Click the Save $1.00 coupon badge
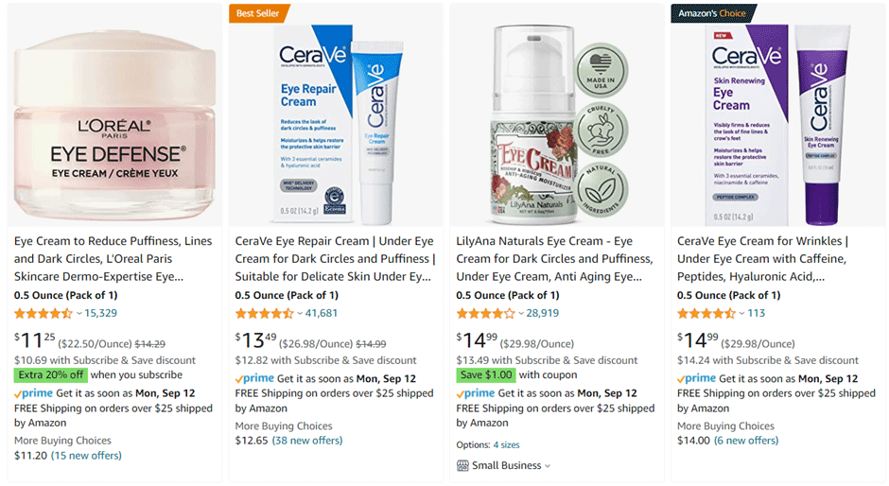 tap(485, 374)
